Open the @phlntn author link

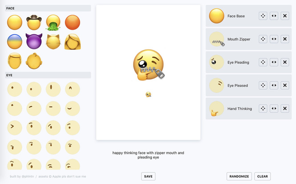28,176
